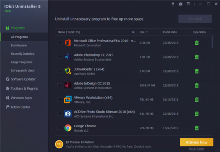The height and width of the screenshot is (152, 220).
Task: Open the Large Programs list
Action: click(x=22, y=62)
